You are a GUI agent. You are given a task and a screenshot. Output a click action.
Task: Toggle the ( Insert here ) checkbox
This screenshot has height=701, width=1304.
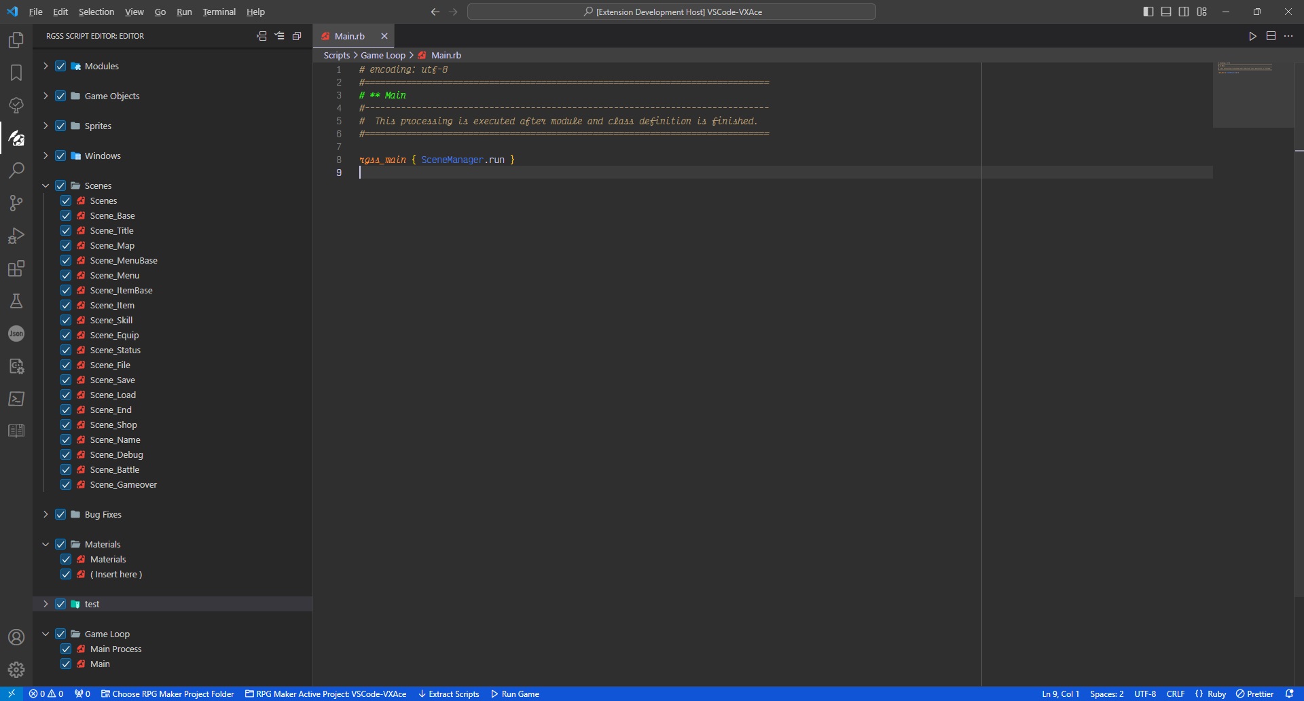(x=66, y=574)
